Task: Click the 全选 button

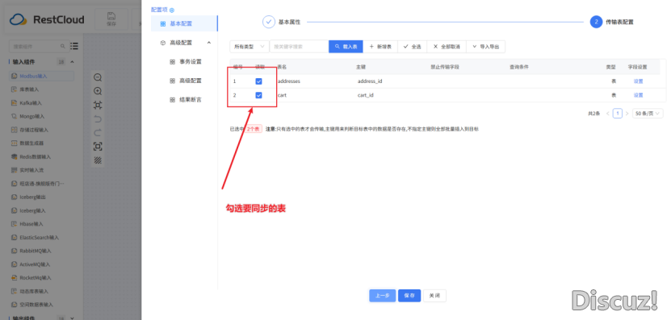Action: pyautogui.click(x=412, y=47)
